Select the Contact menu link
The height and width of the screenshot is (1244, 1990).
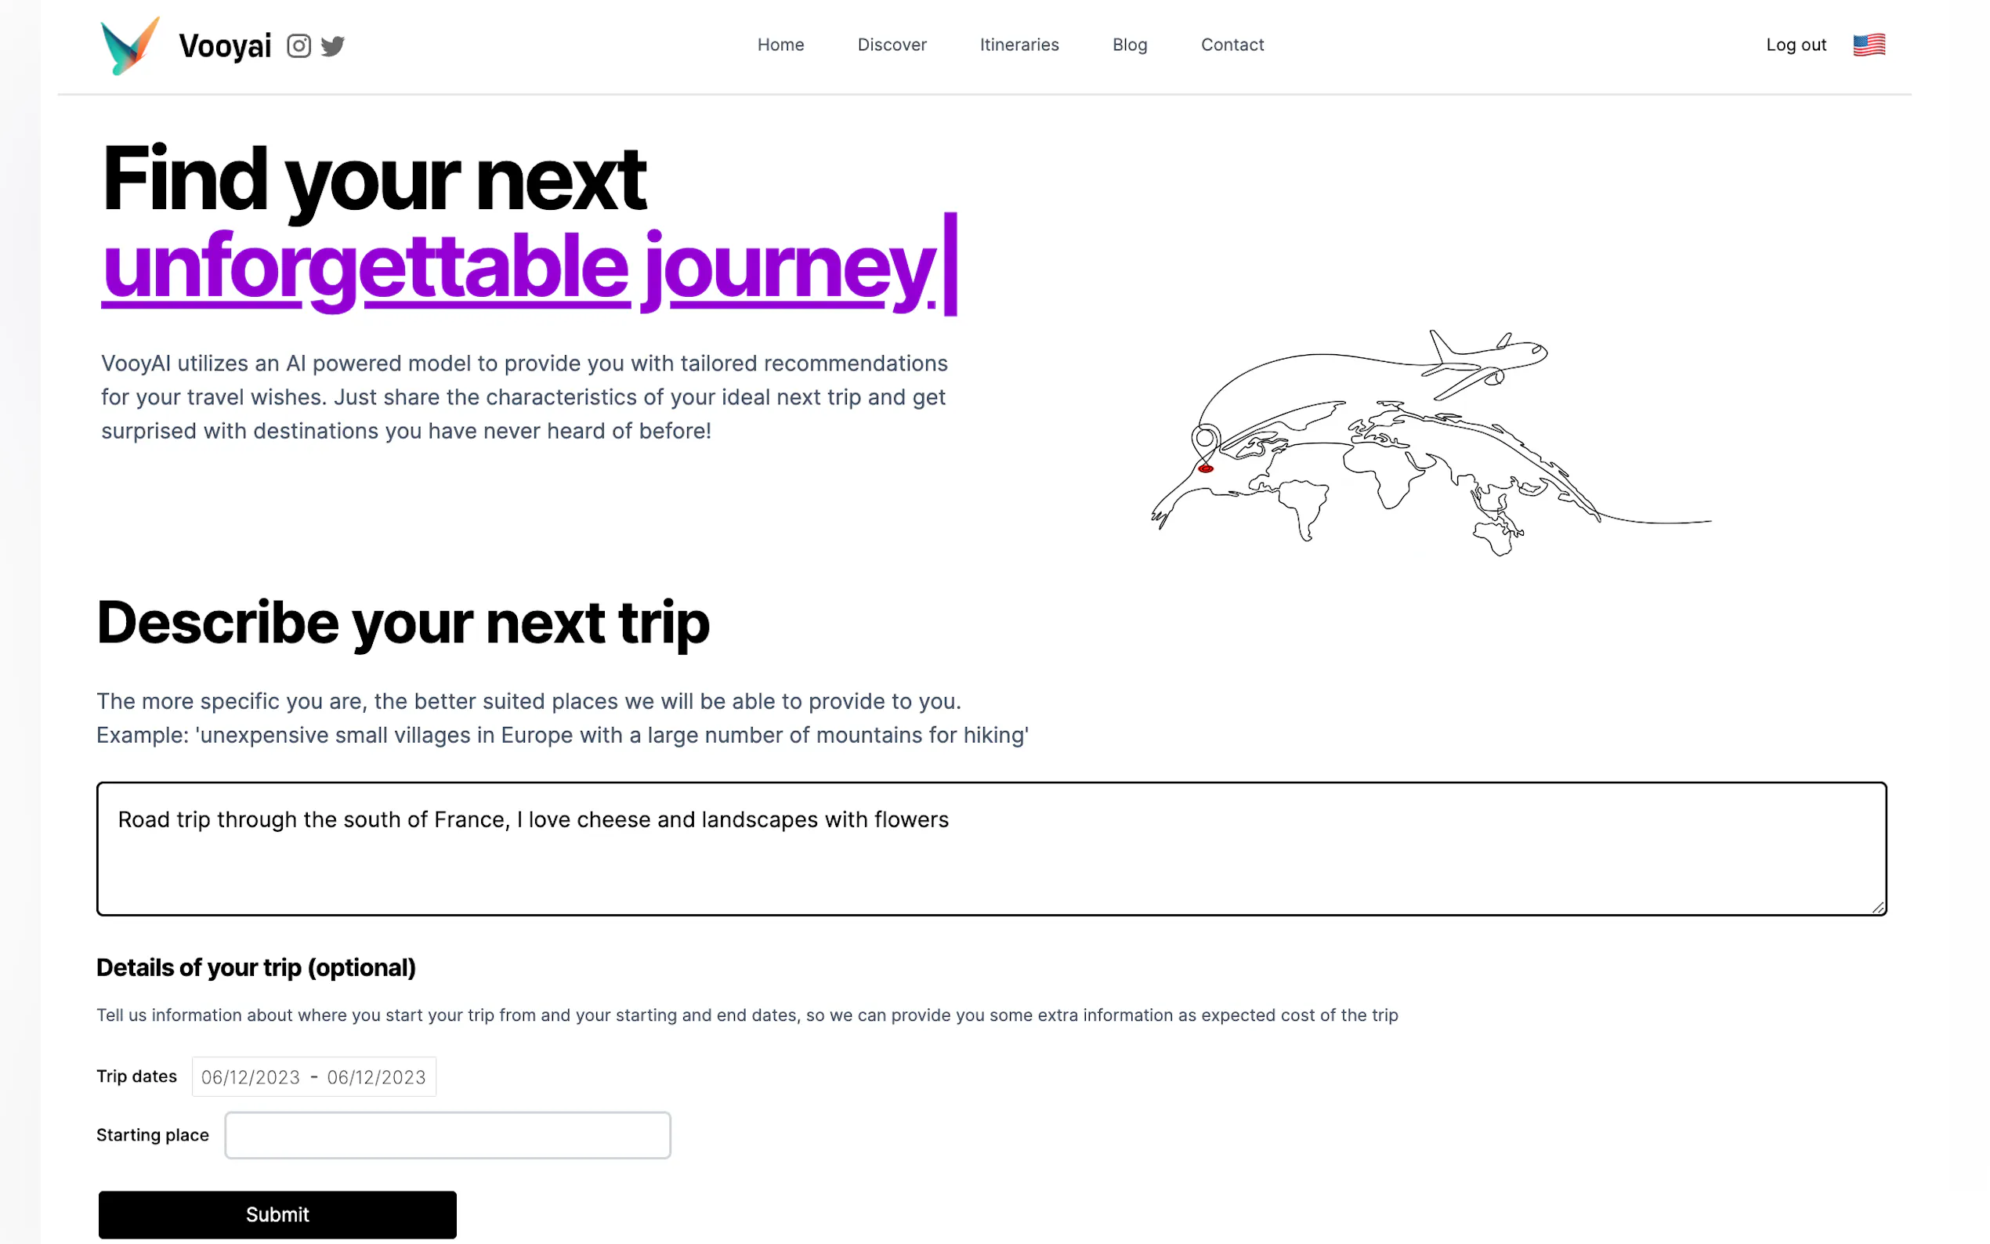[x=1232, y=45]
